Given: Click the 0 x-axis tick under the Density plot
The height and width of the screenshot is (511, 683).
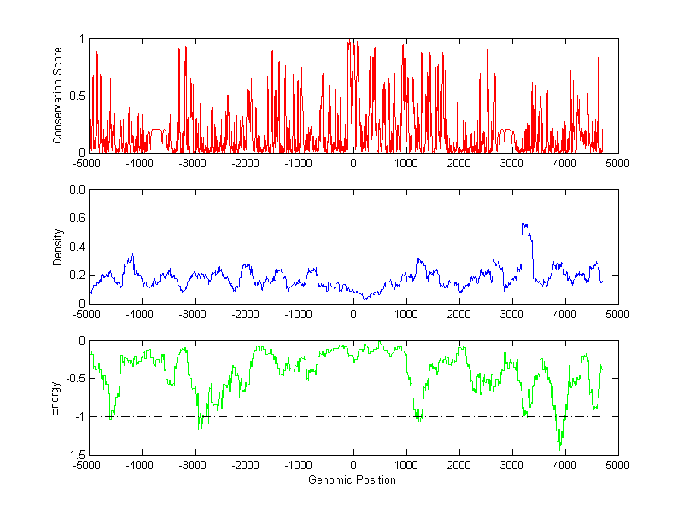Looking at the screenshot, I should tap(353, 314).
